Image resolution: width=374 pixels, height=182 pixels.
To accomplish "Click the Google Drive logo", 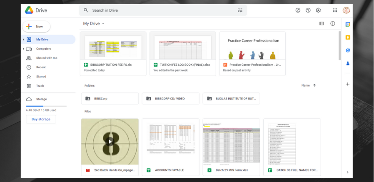I will 29,10.
